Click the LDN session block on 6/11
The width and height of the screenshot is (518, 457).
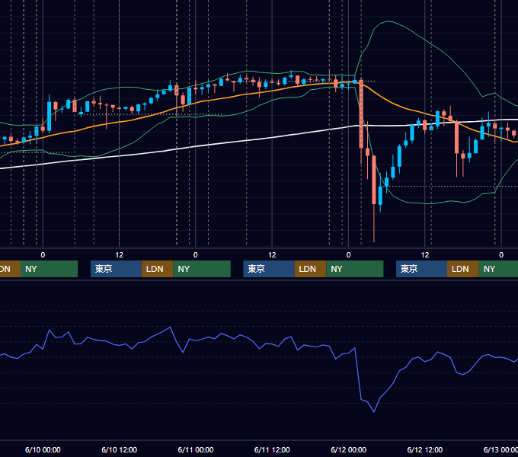[310, 269]
